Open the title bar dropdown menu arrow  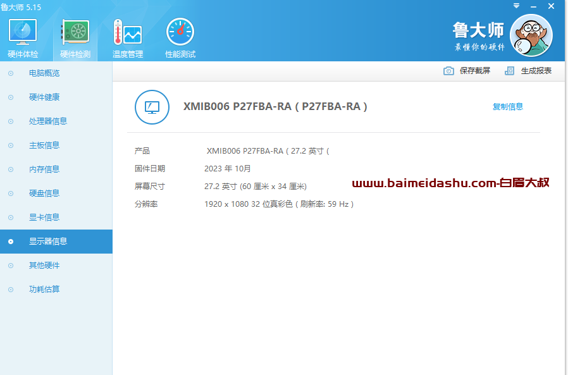(517, 6)
